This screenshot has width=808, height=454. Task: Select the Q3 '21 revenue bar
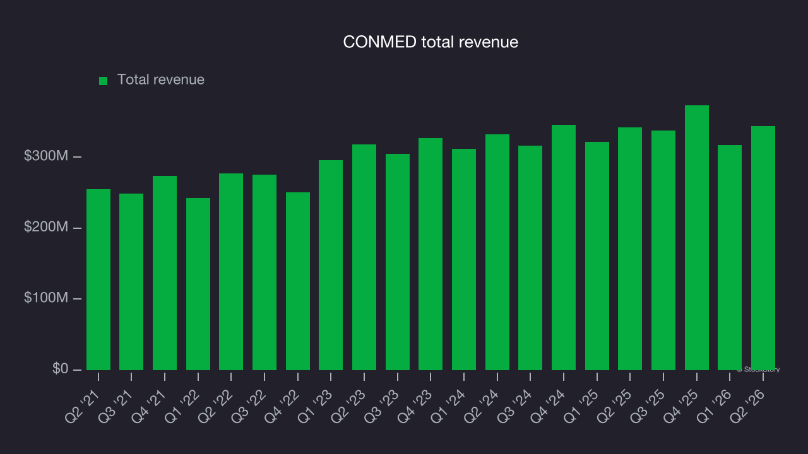(x=131, y=282)
